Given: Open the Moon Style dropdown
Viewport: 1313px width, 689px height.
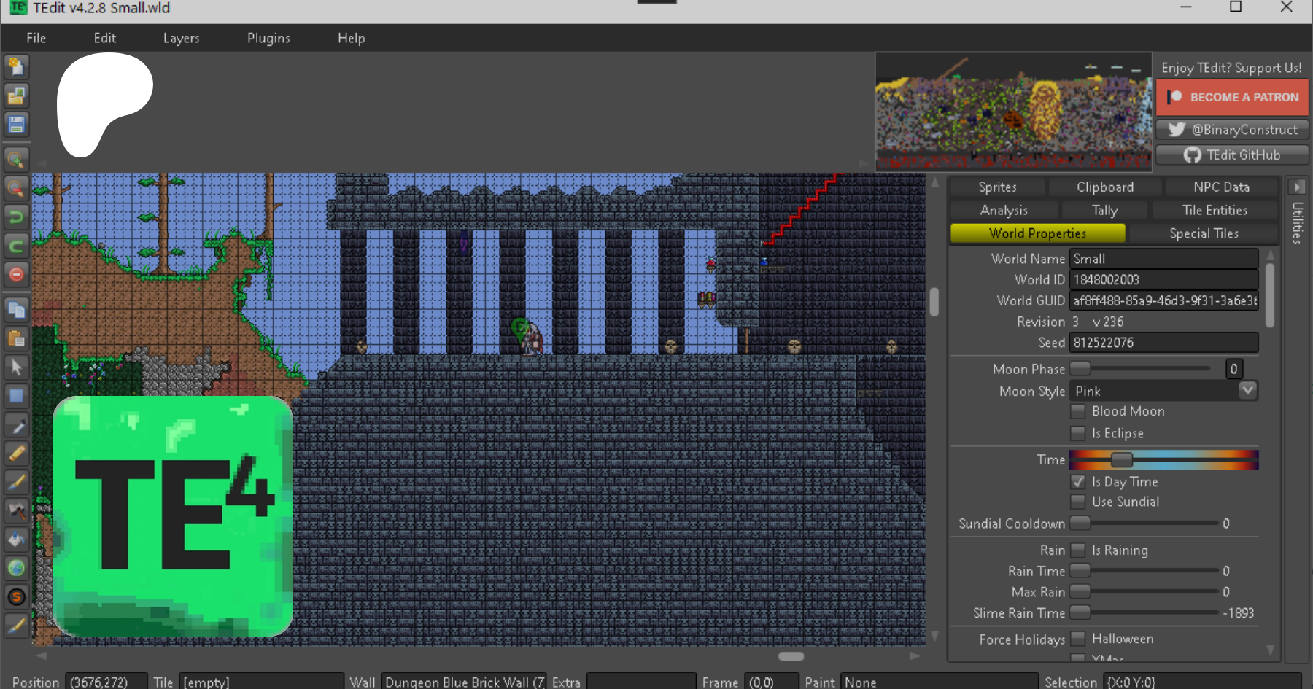Looking at the screenshot, I should pyautogui.click(x=1247, y=391).
